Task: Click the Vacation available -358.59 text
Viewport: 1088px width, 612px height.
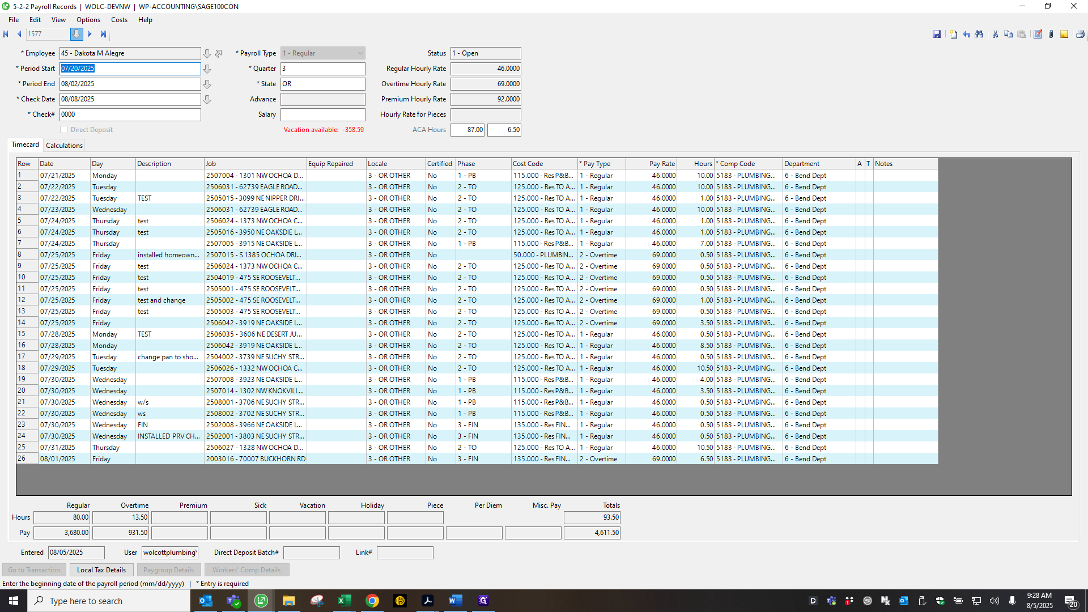Action: click(324, 130)
